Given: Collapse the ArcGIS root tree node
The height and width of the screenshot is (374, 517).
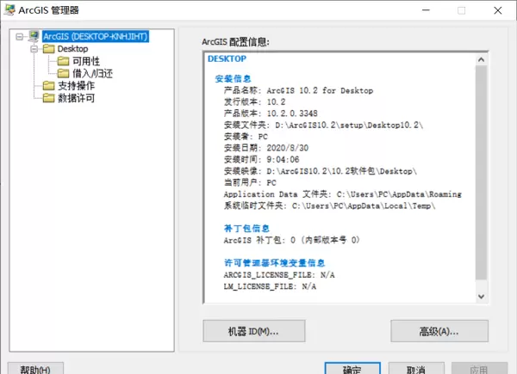Looking at the screenshot, I should click(x=20, y=37).
